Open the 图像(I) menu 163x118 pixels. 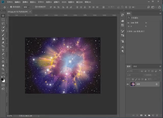tap(25, 2)
